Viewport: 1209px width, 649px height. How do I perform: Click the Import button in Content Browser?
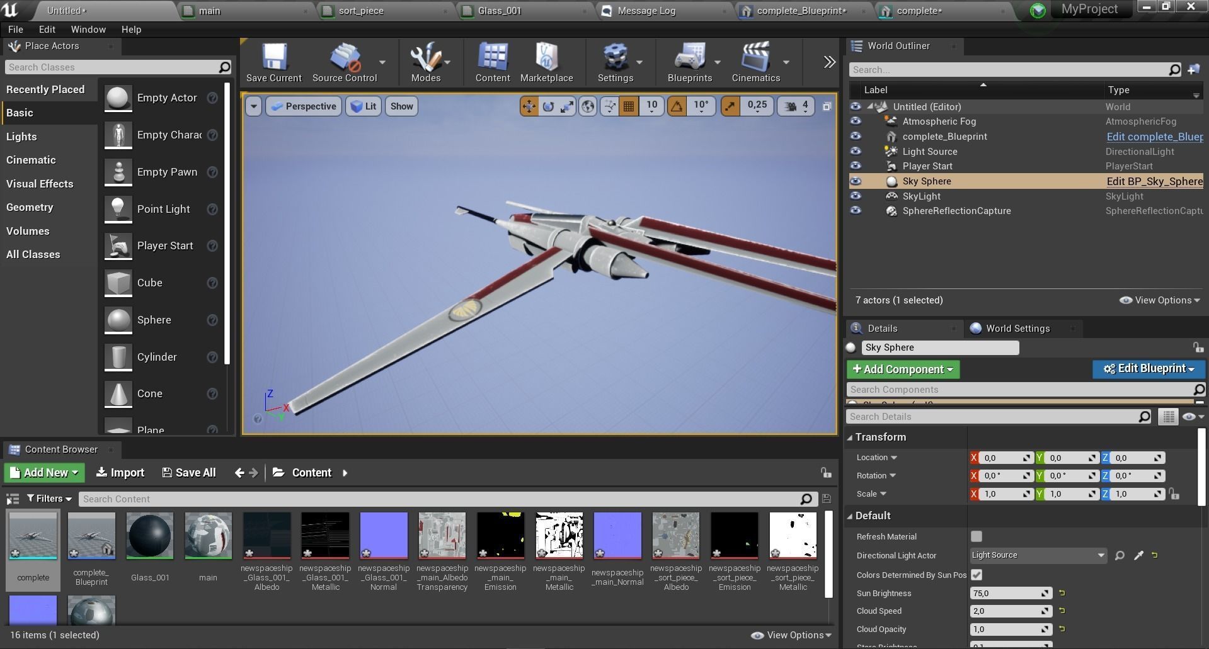[120, 473]
